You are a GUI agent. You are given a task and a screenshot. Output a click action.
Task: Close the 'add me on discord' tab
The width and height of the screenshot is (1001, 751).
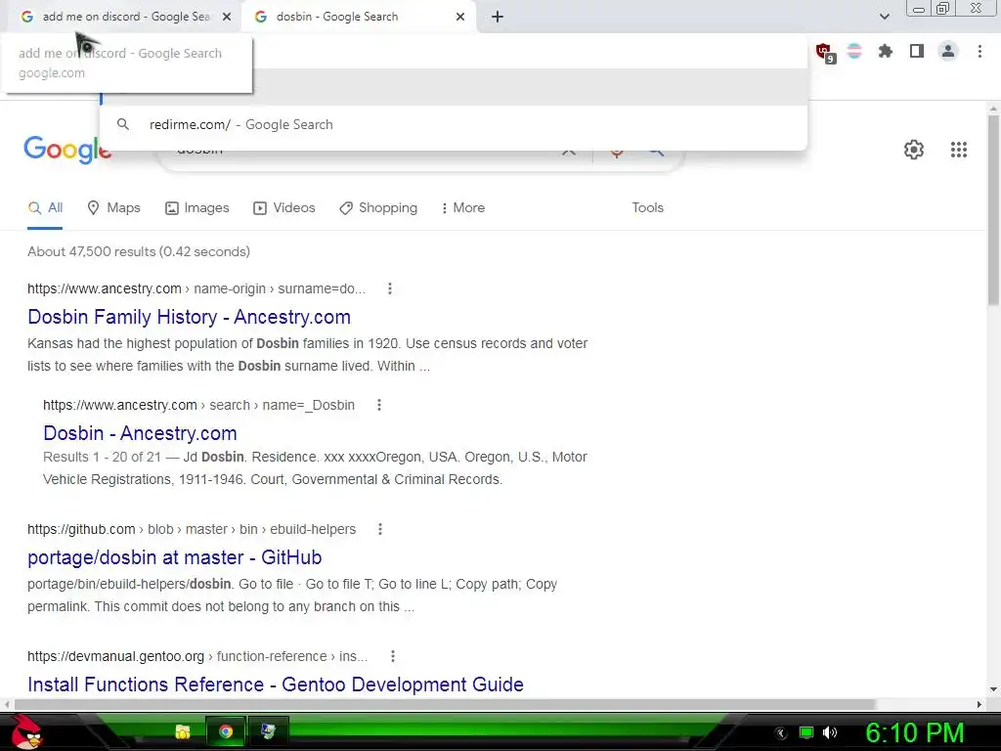[227, 17]
